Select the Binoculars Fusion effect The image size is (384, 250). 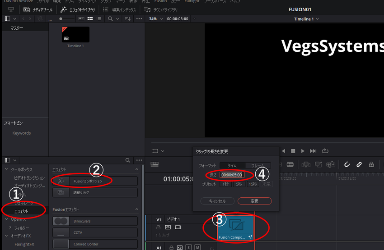click(95, 221)
